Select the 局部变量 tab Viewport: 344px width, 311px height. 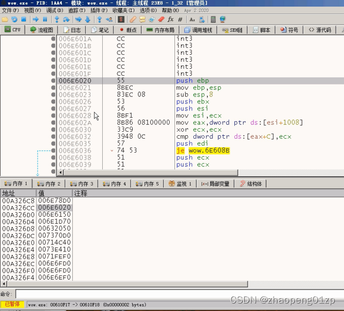click(215, 183)
